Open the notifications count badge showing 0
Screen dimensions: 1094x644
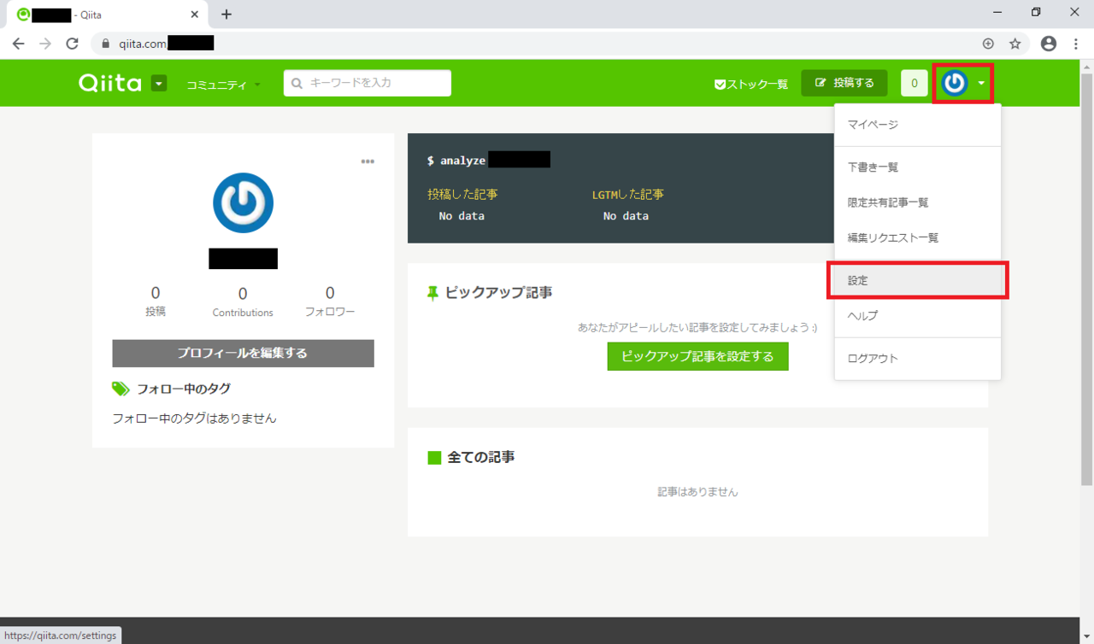click(914, 83)
